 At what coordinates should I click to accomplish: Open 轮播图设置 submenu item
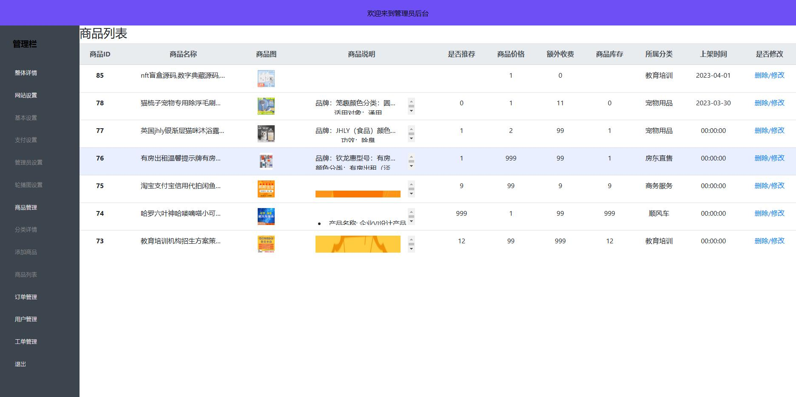[x=28, y=185]
